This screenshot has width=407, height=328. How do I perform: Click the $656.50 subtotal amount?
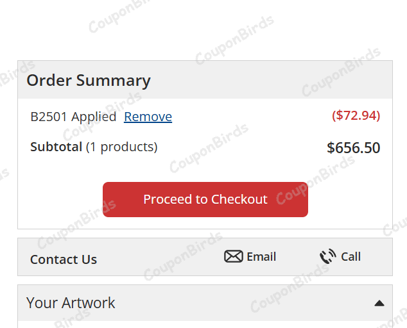pos(353,148)
